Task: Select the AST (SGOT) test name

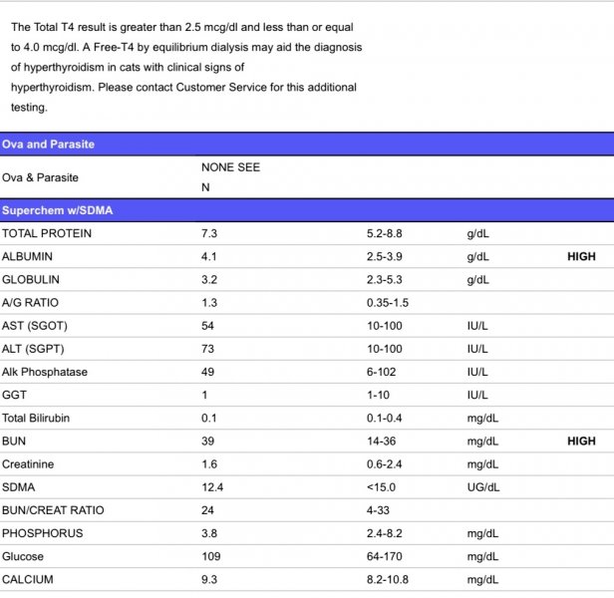Action: (35, 326)
